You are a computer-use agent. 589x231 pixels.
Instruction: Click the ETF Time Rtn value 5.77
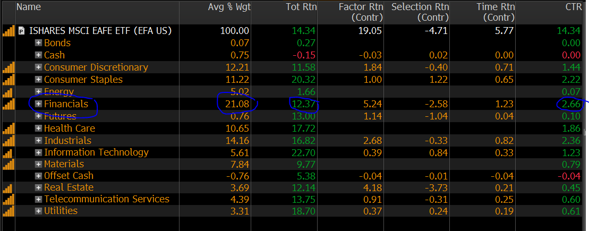(x=504, y=31)
